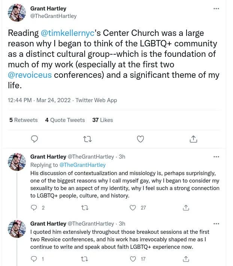Reply to the main tweet
The image size is (233, 266).
point(34,139)
